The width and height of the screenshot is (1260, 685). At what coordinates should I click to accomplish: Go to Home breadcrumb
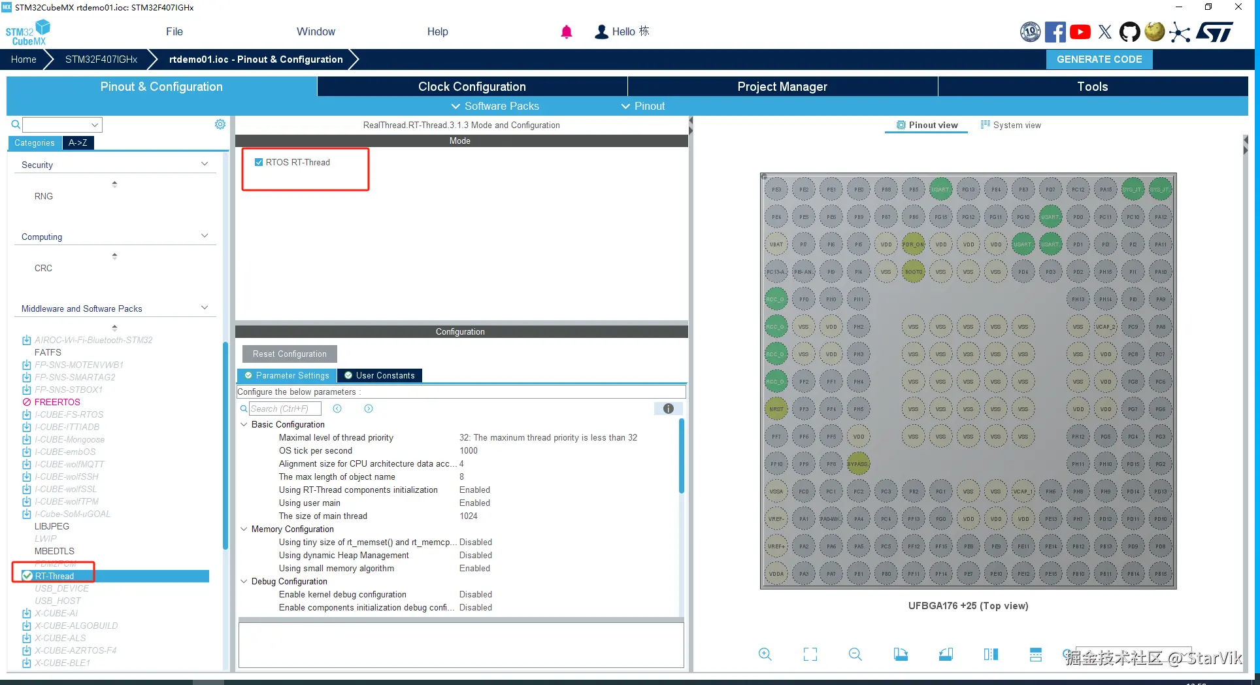pyautogui.click(x=24, y=59)
